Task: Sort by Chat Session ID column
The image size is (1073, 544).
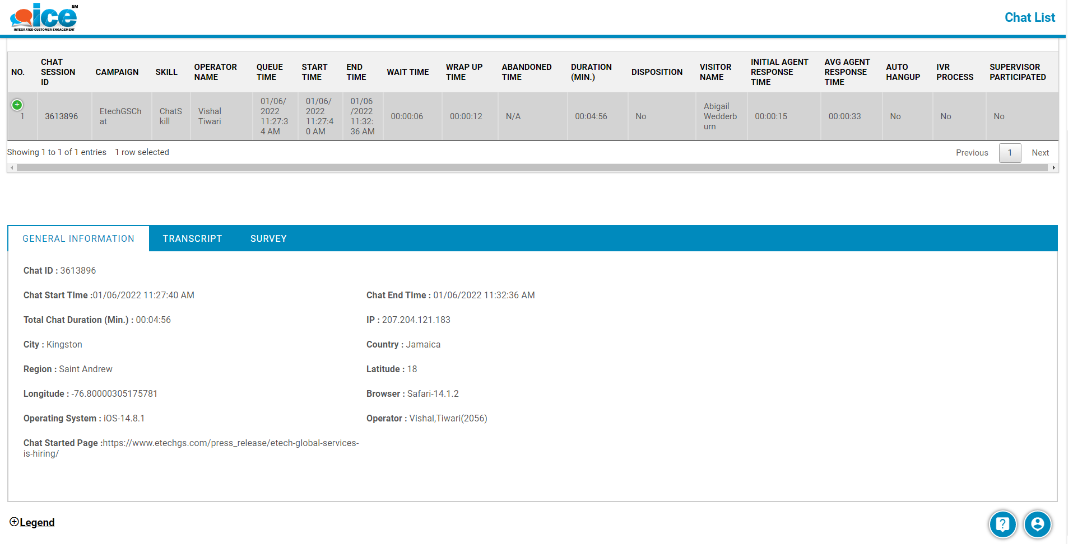Action: coord(58,72)
